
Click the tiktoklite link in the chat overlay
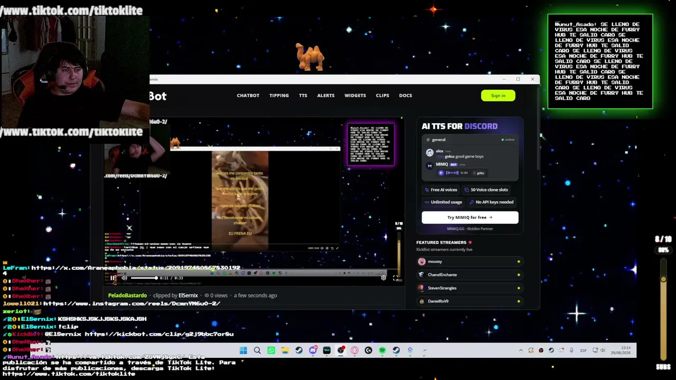tap(69, 374)
